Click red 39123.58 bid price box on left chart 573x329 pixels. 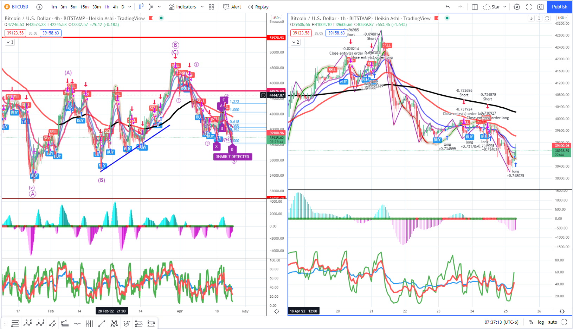pos(15,33)
